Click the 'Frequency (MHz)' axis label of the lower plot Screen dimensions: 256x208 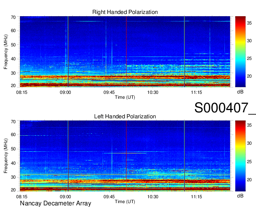coord(6,156)
